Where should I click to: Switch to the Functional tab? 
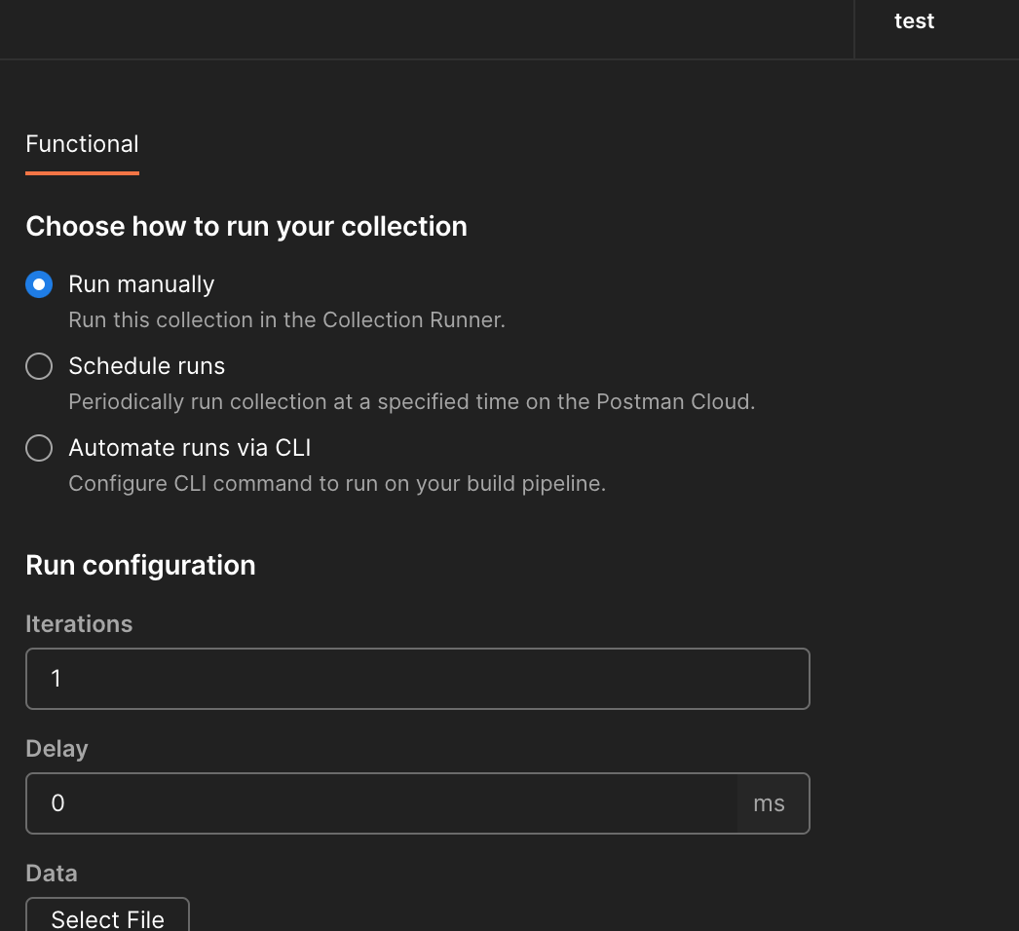pos(82,143)
